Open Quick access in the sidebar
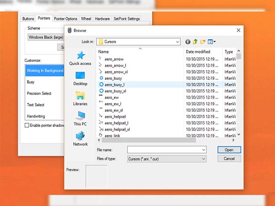 80,58
